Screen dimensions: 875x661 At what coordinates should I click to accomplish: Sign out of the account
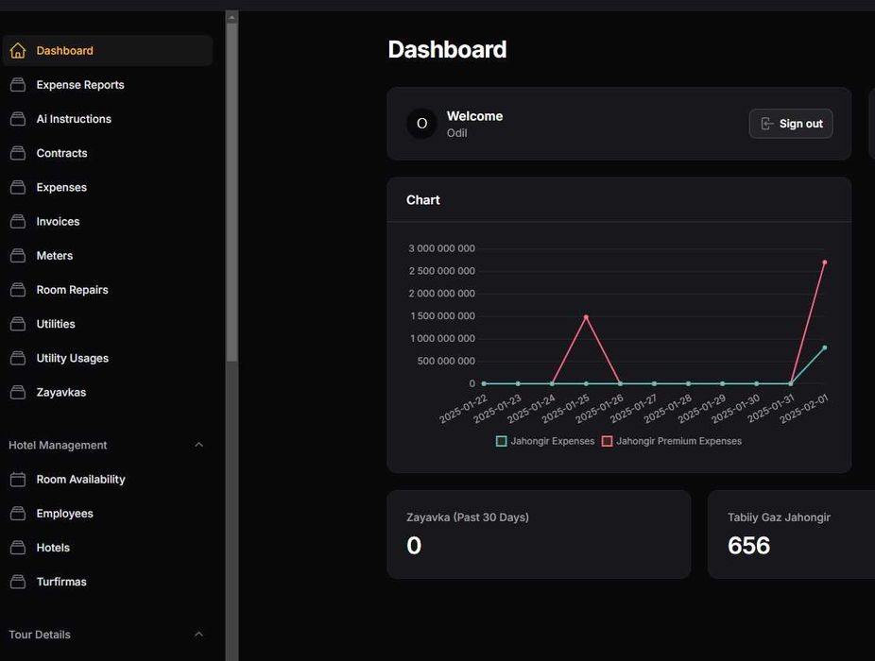coord(791,124)
